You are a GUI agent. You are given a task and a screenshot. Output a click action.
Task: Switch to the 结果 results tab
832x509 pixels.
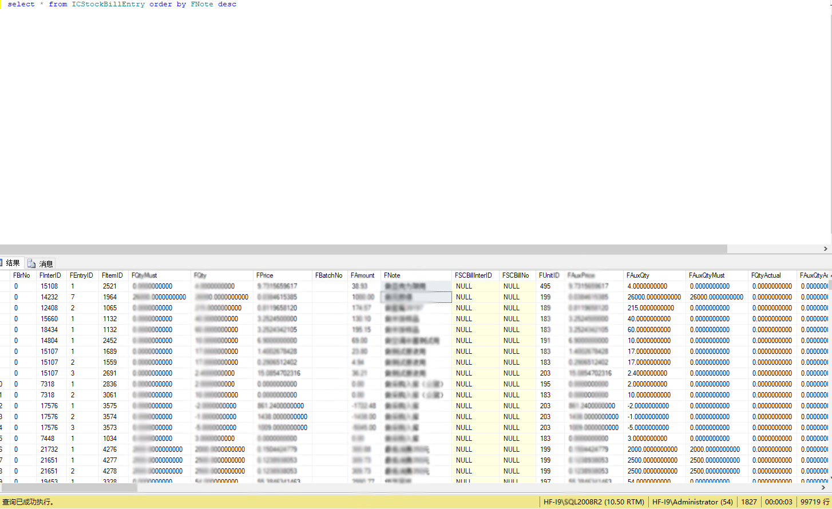coord(13,263)
